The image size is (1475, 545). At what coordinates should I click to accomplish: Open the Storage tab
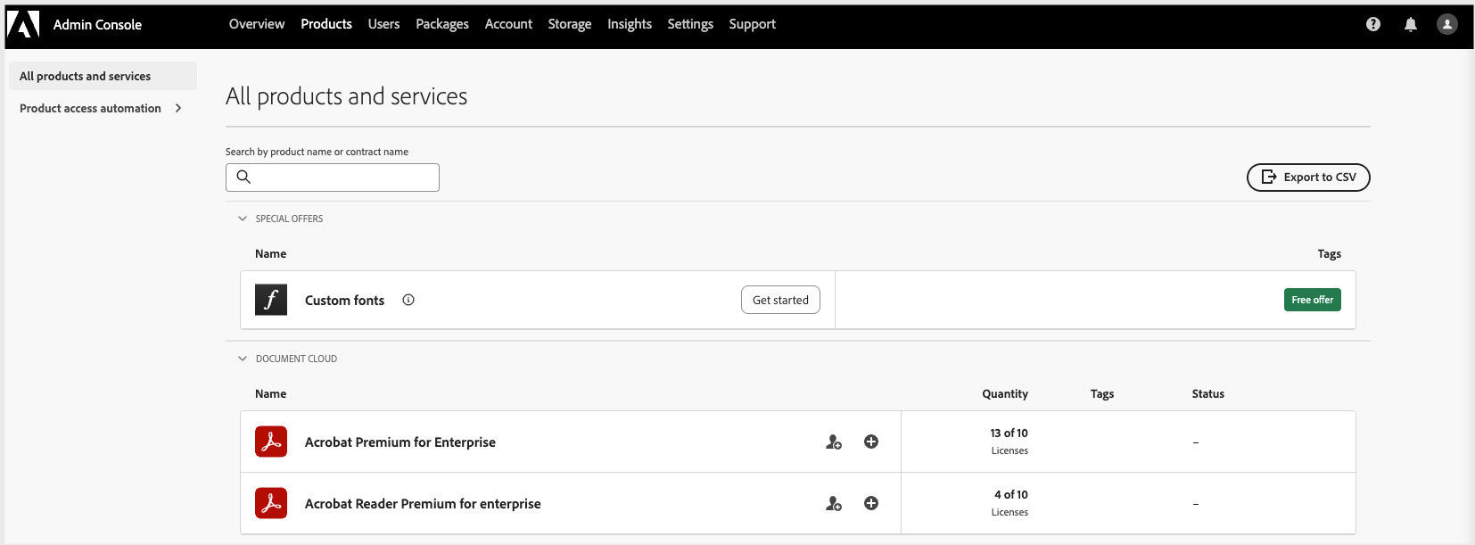click(x=570, y=24)
